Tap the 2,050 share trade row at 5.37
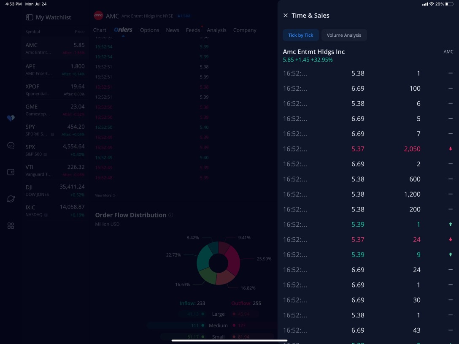This screenshot has height=344, width=459. pyautogui.click(x=367, y=149)
